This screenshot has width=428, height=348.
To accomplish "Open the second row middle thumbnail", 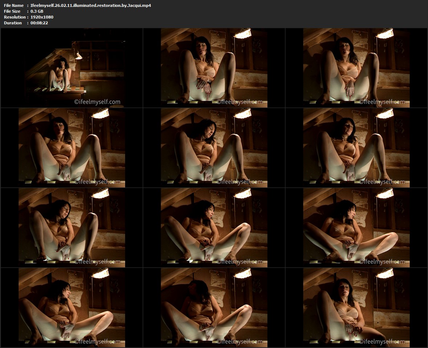I will click(x=214, y=148).
